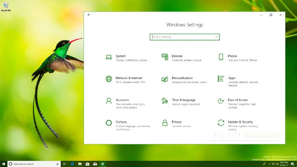
Task: Select the Ease of Access title
Action: [238, 100]
